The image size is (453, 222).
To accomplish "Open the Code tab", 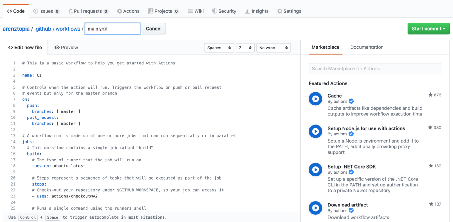I will [x=16, y=11].
